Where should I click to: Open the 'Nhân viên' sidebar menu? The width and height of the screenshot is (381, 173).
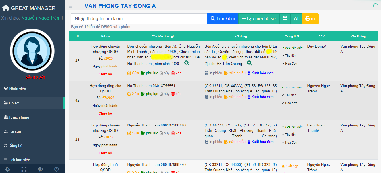pyautogui.click(x=17, y=89)
